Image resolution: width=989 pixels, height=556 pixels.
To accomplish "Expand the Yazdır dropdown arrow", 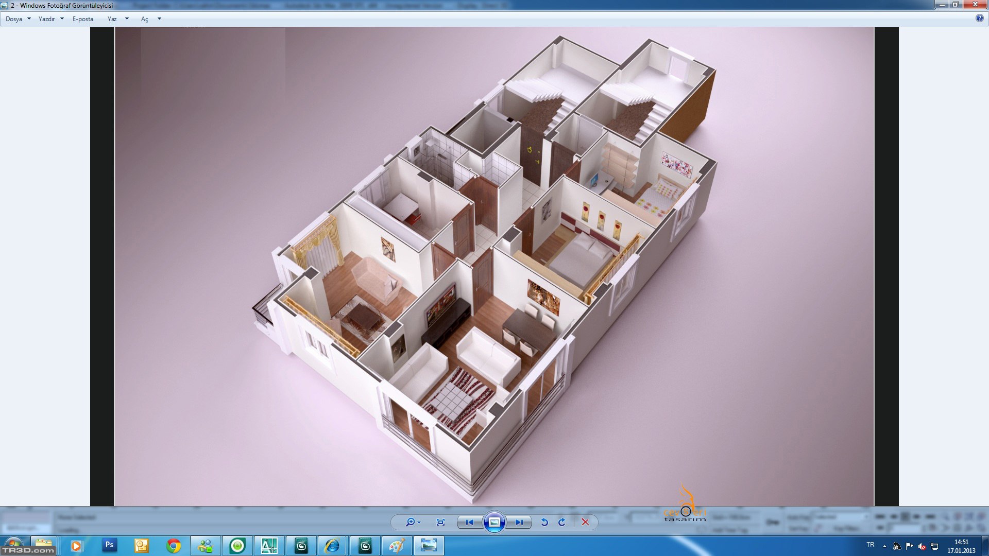I will point(62,19).
